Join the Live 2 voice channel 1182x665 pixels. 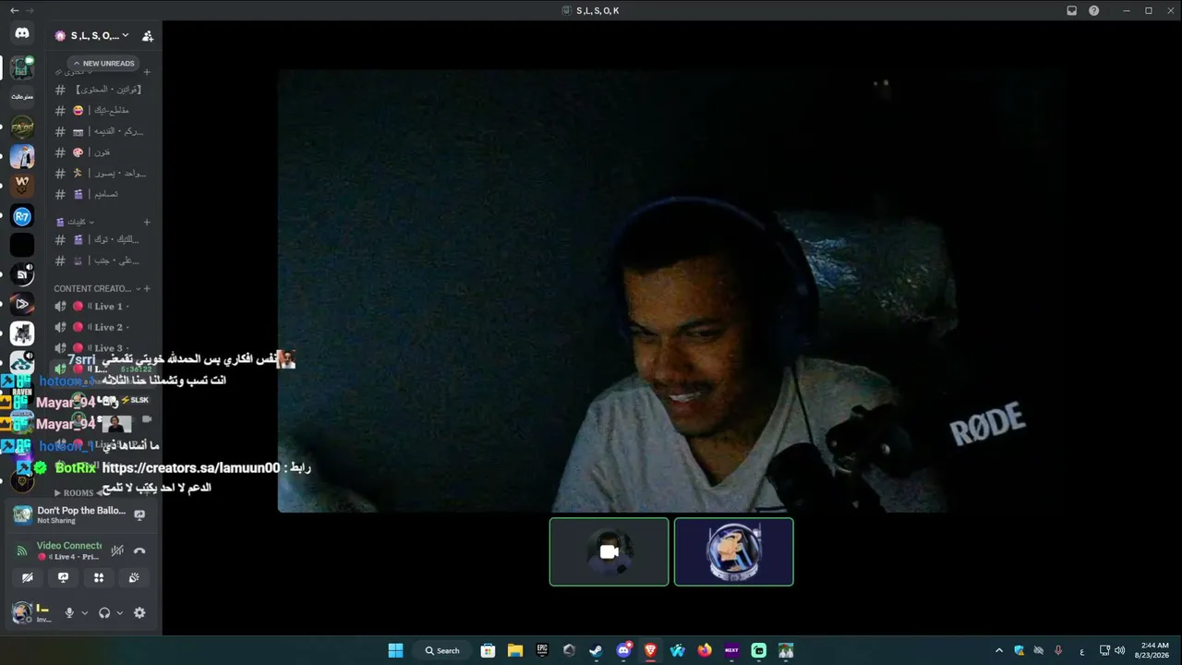100,327
